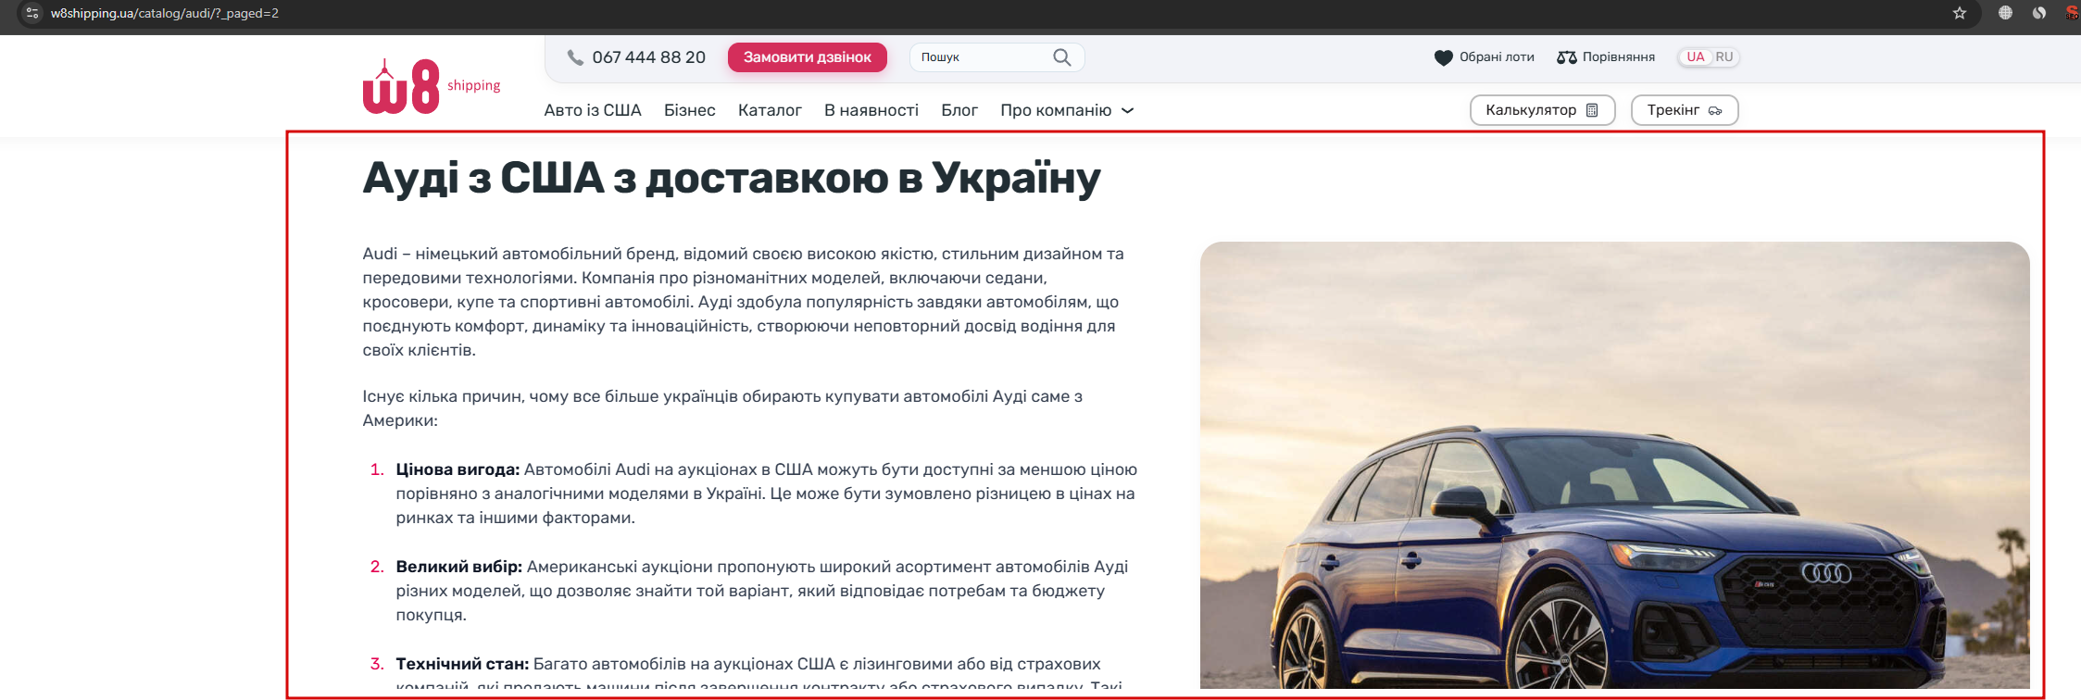The width and height of the screenshot is (2081, 700).
Task: Switch language to RU
Action: pyautogui.click(x=1724, y=56)
